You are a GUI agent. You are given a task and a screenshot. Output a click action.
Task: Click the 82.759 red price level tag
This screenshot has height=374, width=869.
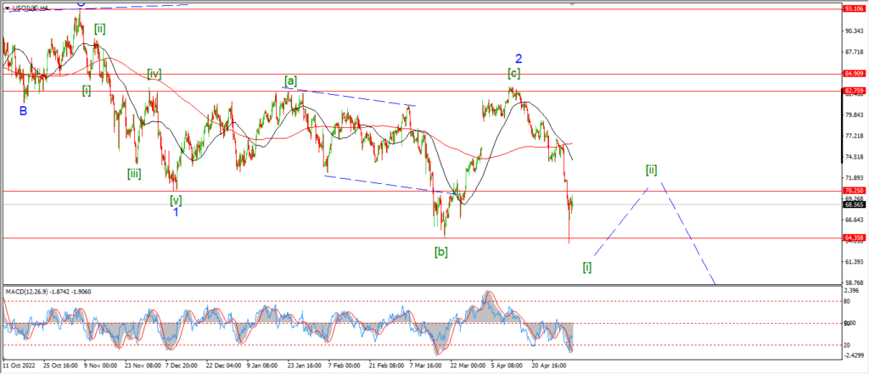(854, 90)
